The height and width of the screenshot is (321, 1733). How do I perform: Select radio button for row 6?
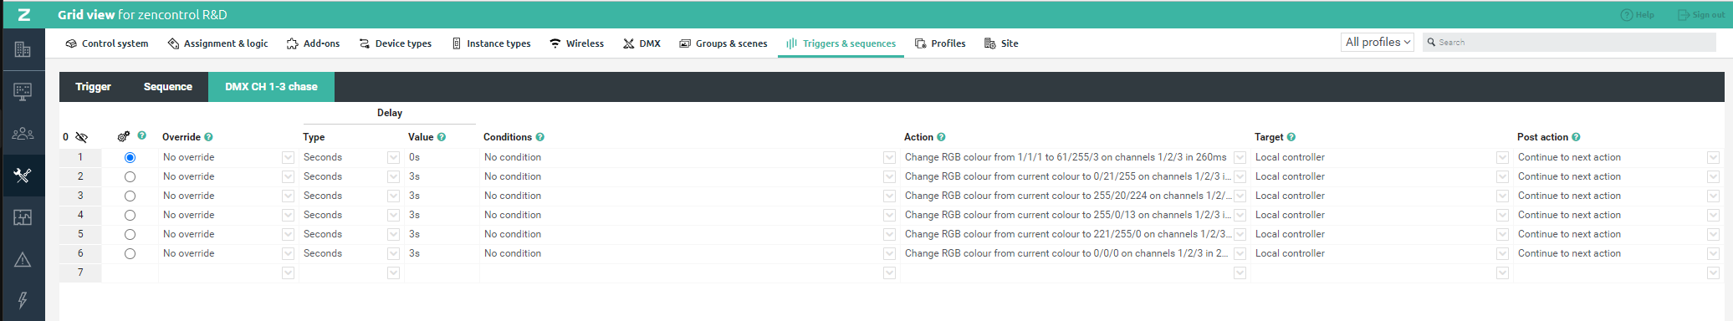click(x=130, y=253)
